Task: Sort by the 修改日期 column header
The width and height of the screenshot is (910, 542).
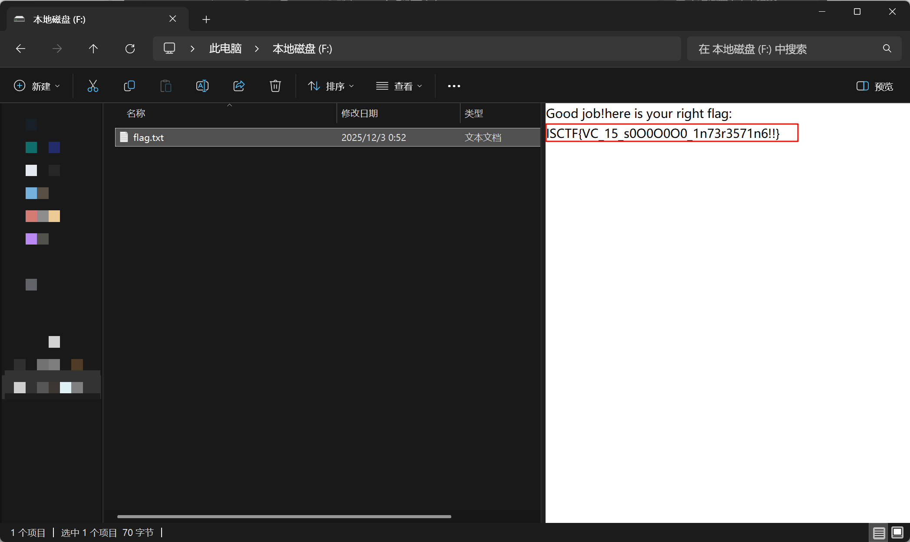Action: point(359,114)
